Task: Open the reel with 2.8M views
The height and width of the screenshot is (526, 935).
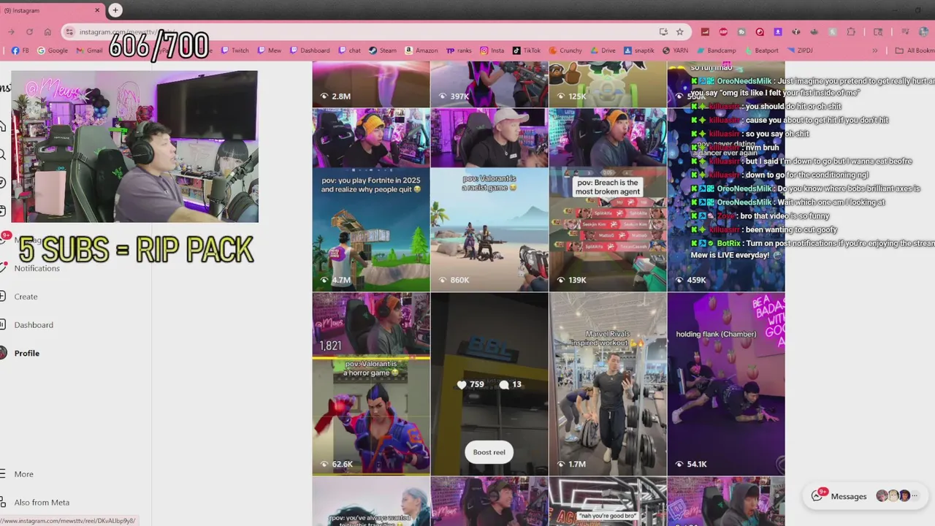Action: 371,84
